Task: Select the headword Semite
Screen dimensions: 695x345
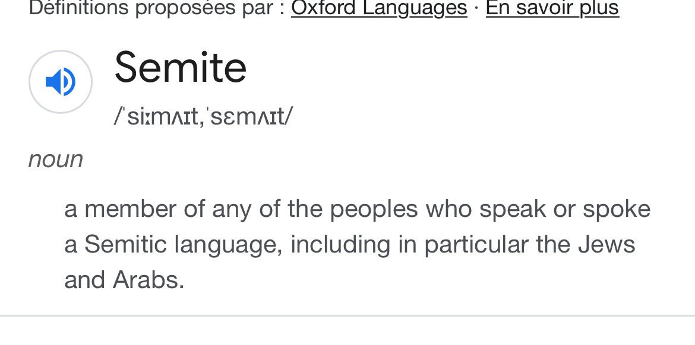Action: click(x=181, y=67)
